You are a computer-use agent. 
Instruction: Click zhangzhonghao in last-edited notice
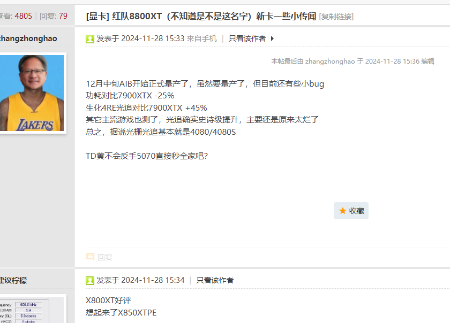(330, 61)
